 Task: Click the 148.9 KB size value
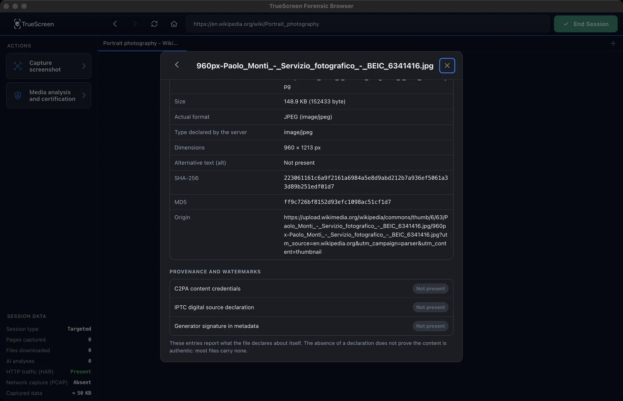point(314,101)
